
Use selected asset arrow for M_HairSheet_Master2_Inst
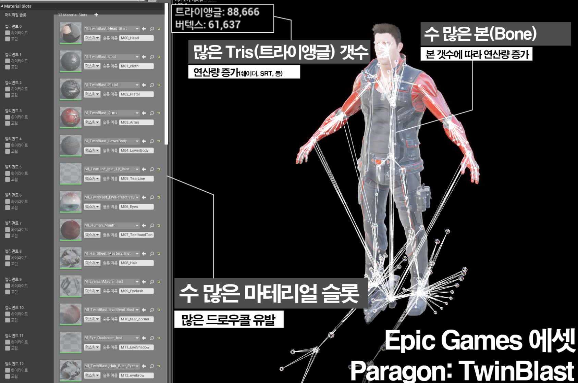[x=144, y=254]
